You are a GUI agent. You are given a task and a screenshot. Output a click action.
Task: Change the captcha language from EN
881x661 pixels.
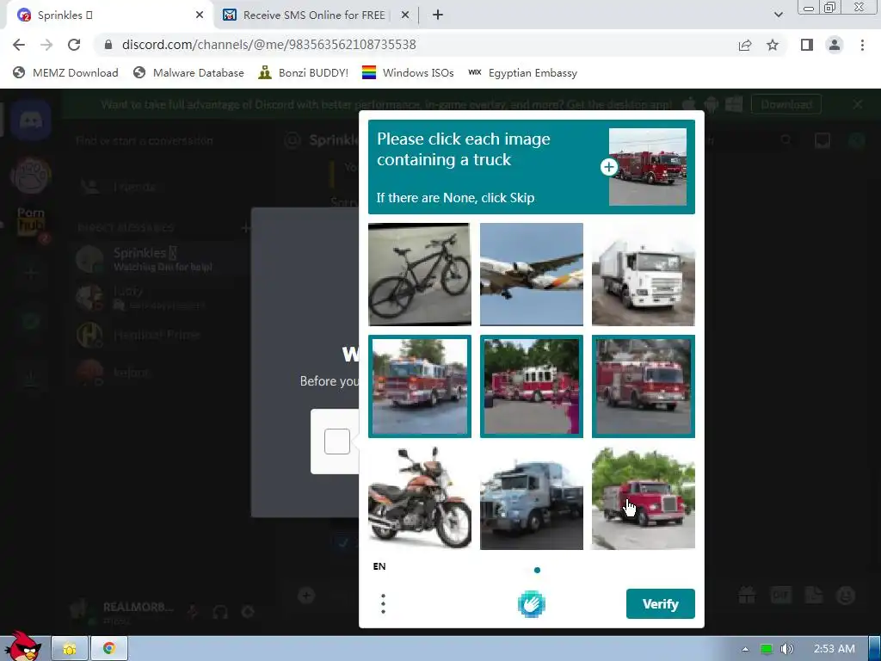(x=379, y=566)
